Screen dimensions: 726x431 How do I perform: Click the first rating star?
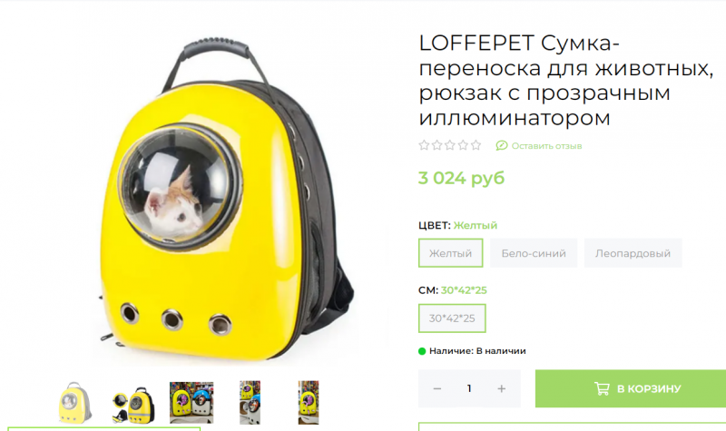point(424,145)
